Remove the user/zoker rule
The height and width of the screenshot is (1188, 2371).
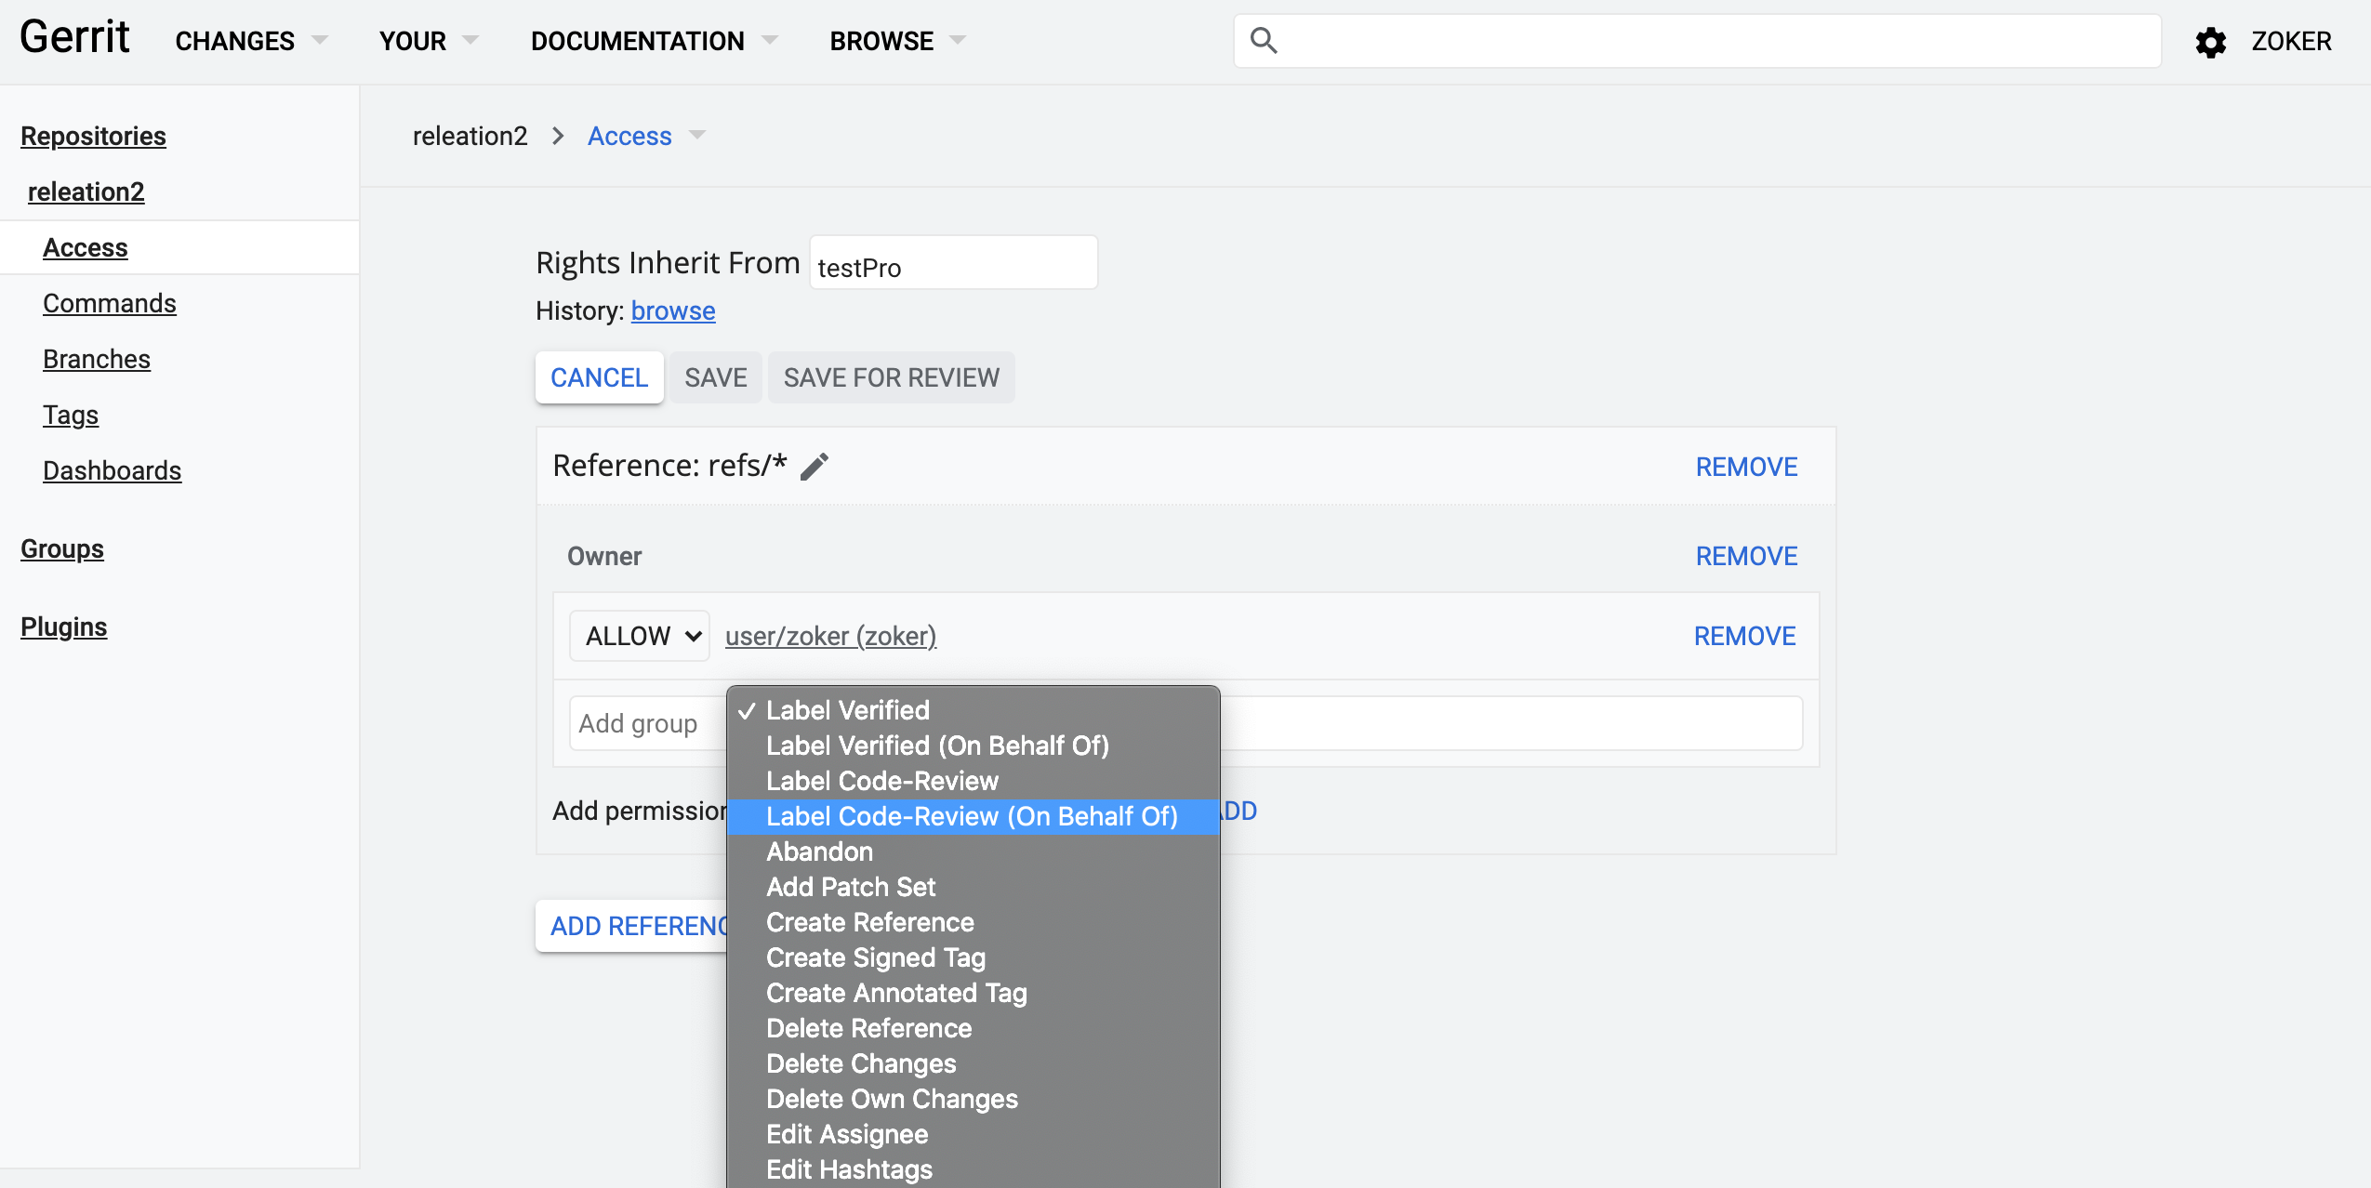point(1744,636)
